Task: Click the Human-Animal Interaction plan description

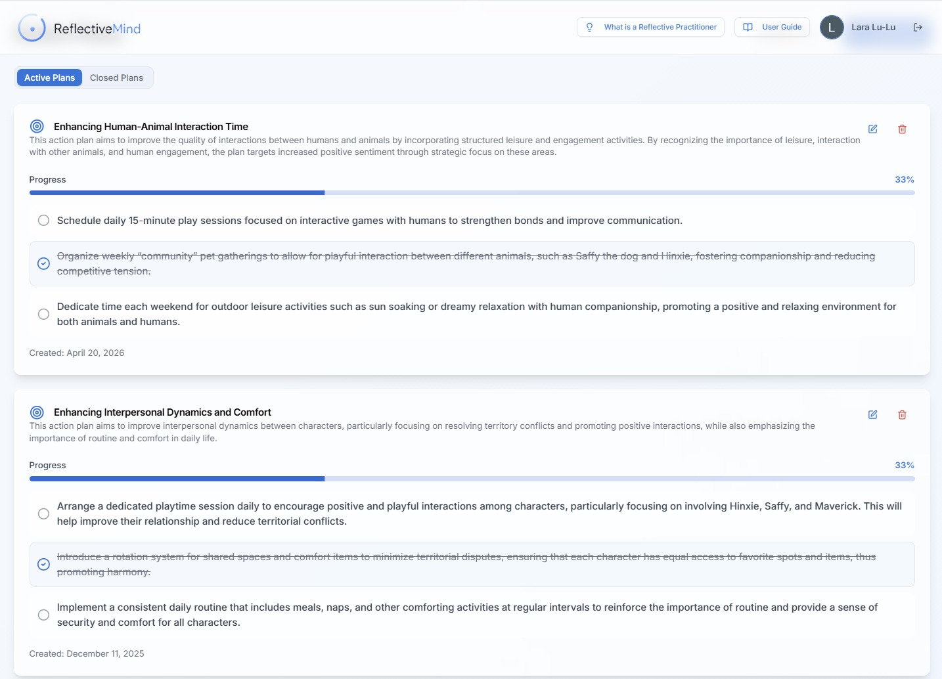Action: click(445, 146)
